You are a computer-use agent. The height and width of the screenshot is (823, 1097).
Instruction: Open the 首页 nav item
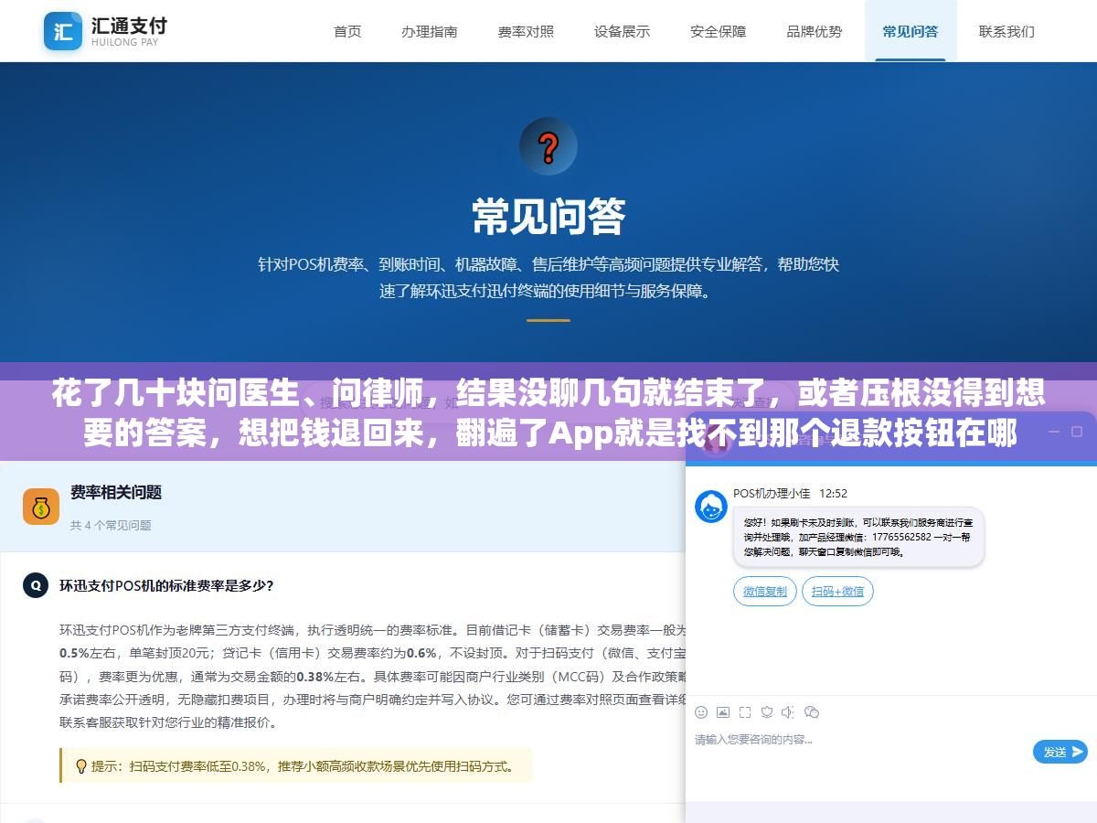pos(347,31)
